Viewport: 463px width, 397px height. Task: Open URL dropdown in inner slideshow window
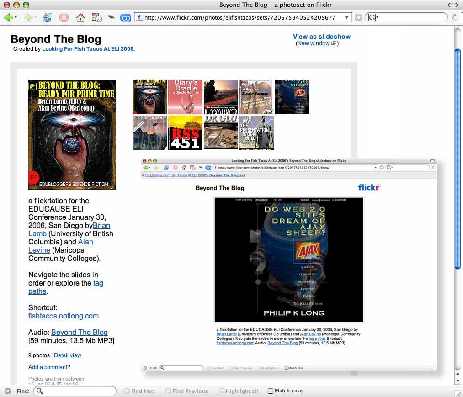point(376,167)
